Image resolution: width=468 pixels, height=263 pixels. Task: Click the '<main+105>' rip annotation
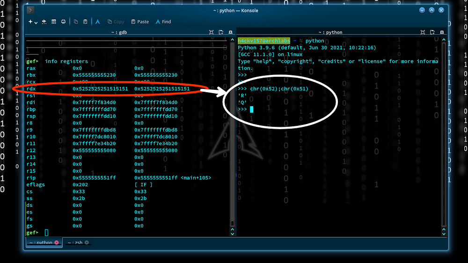(x=196, y=178)
